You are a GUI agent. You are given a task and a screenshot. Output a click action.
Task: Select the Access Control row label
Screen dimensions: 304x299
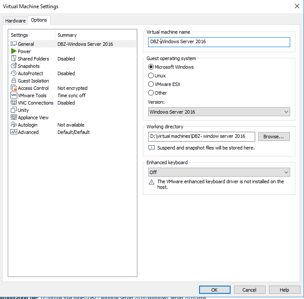point(33,88)
